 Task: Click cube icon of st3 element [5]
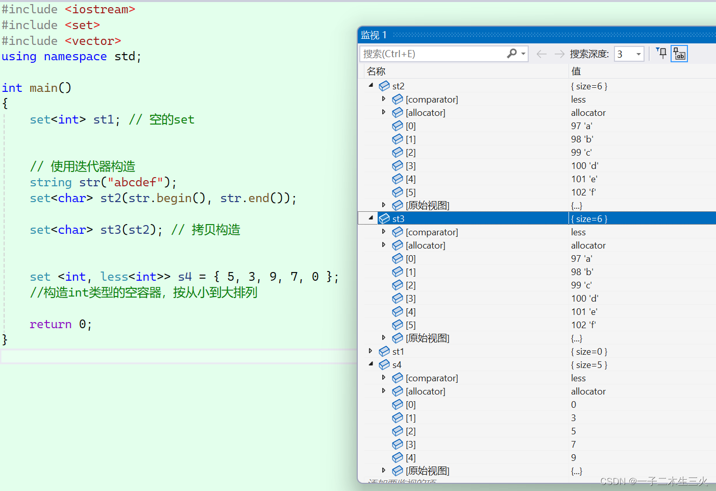(398, 325)
